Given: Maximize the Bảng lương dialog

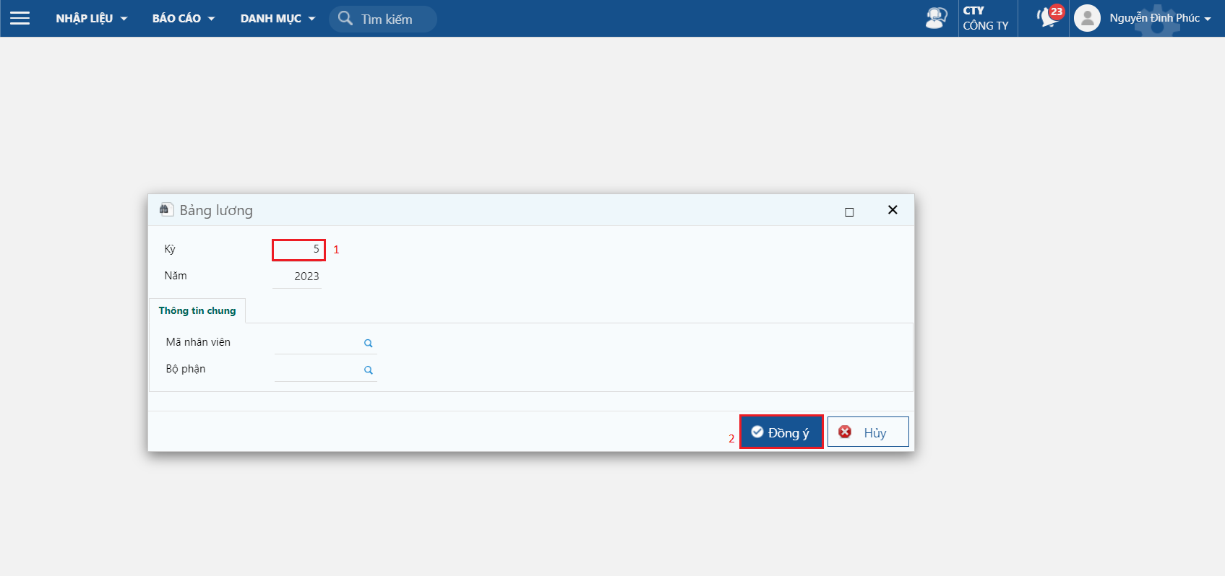Looking at the screenshot, I should click(849, 211).
